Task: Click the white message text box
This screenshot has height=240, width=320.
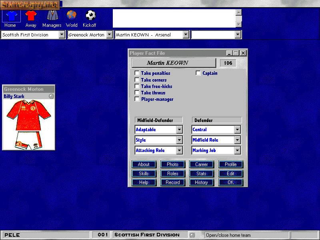Action: tap(174, 18)
